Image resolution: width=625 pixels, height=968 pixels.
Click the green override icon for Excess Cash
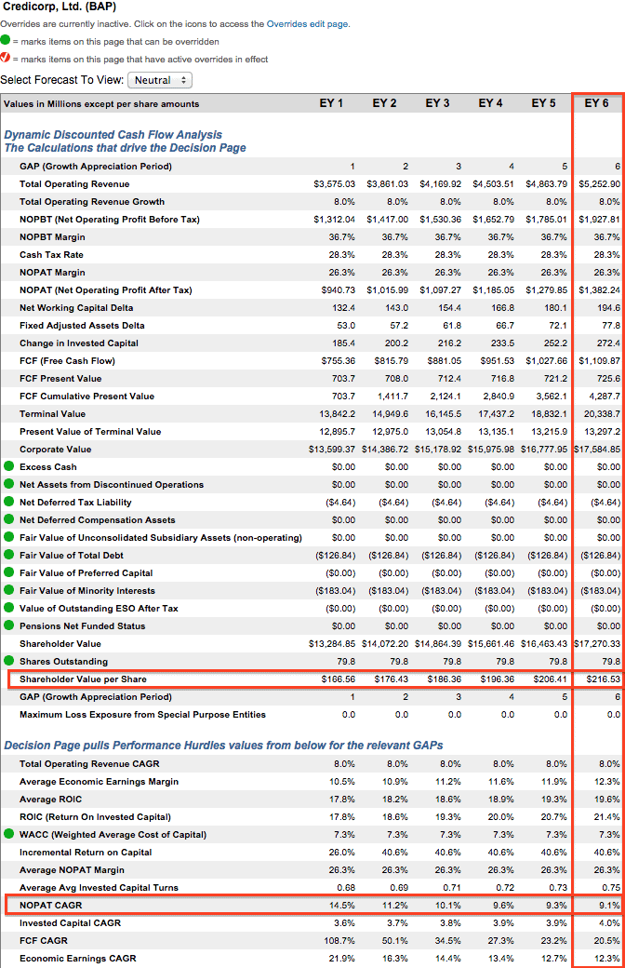click(x=8, y=466)
